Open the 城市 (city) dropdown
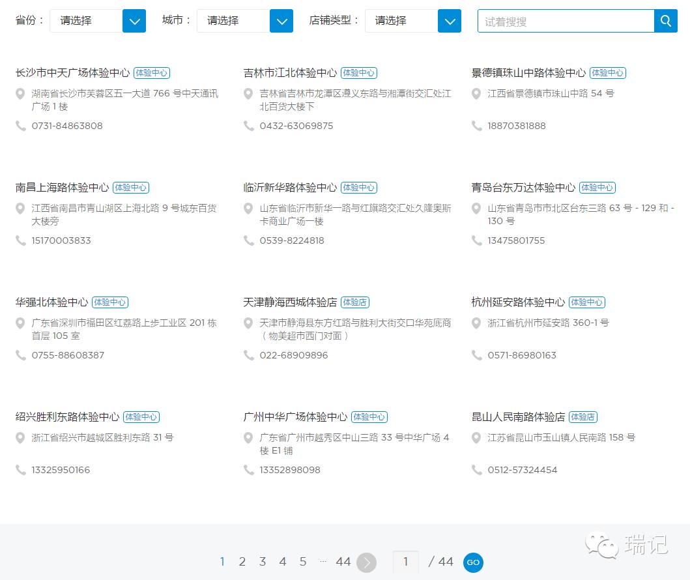Viewport: 690px width, 580px height. 281,21
